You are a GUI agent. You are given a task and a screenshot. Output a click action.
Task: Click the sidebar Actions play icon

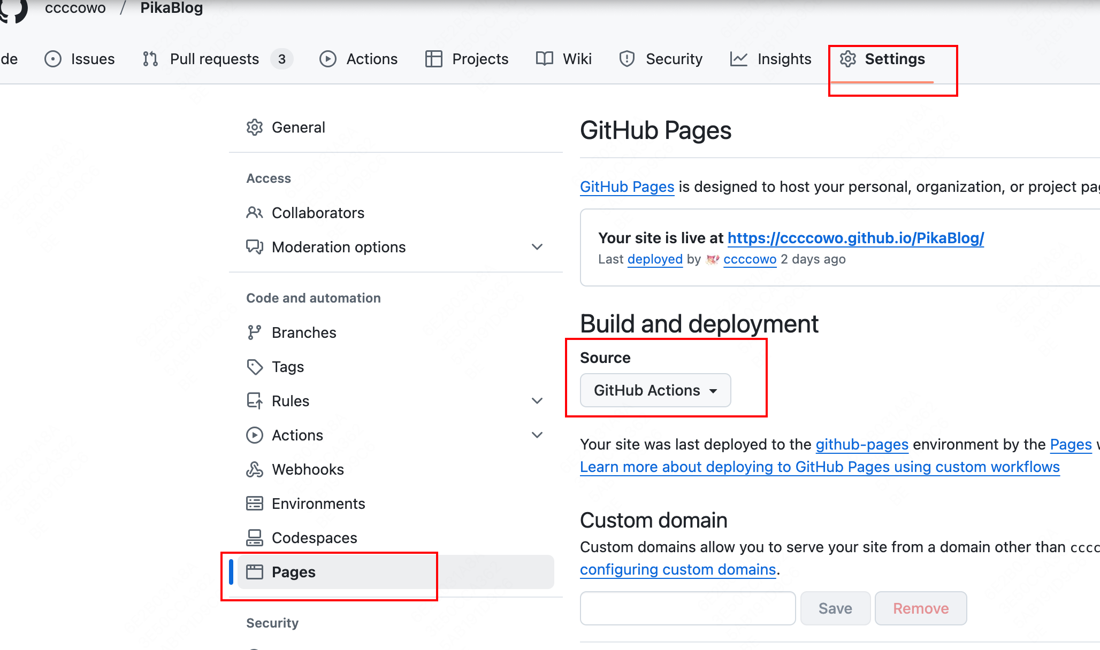[x=255, y=435]
